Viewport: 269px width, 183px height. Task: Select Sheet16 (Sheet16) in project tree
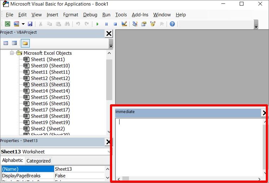click(50, 104)
